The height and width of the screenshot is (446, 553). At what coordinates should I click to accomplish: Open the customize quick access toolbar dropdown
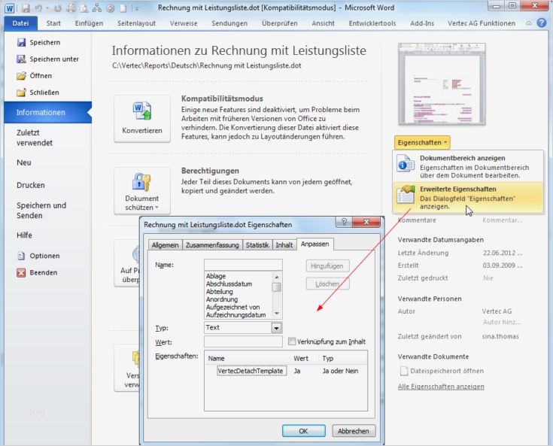pos(135,8)
